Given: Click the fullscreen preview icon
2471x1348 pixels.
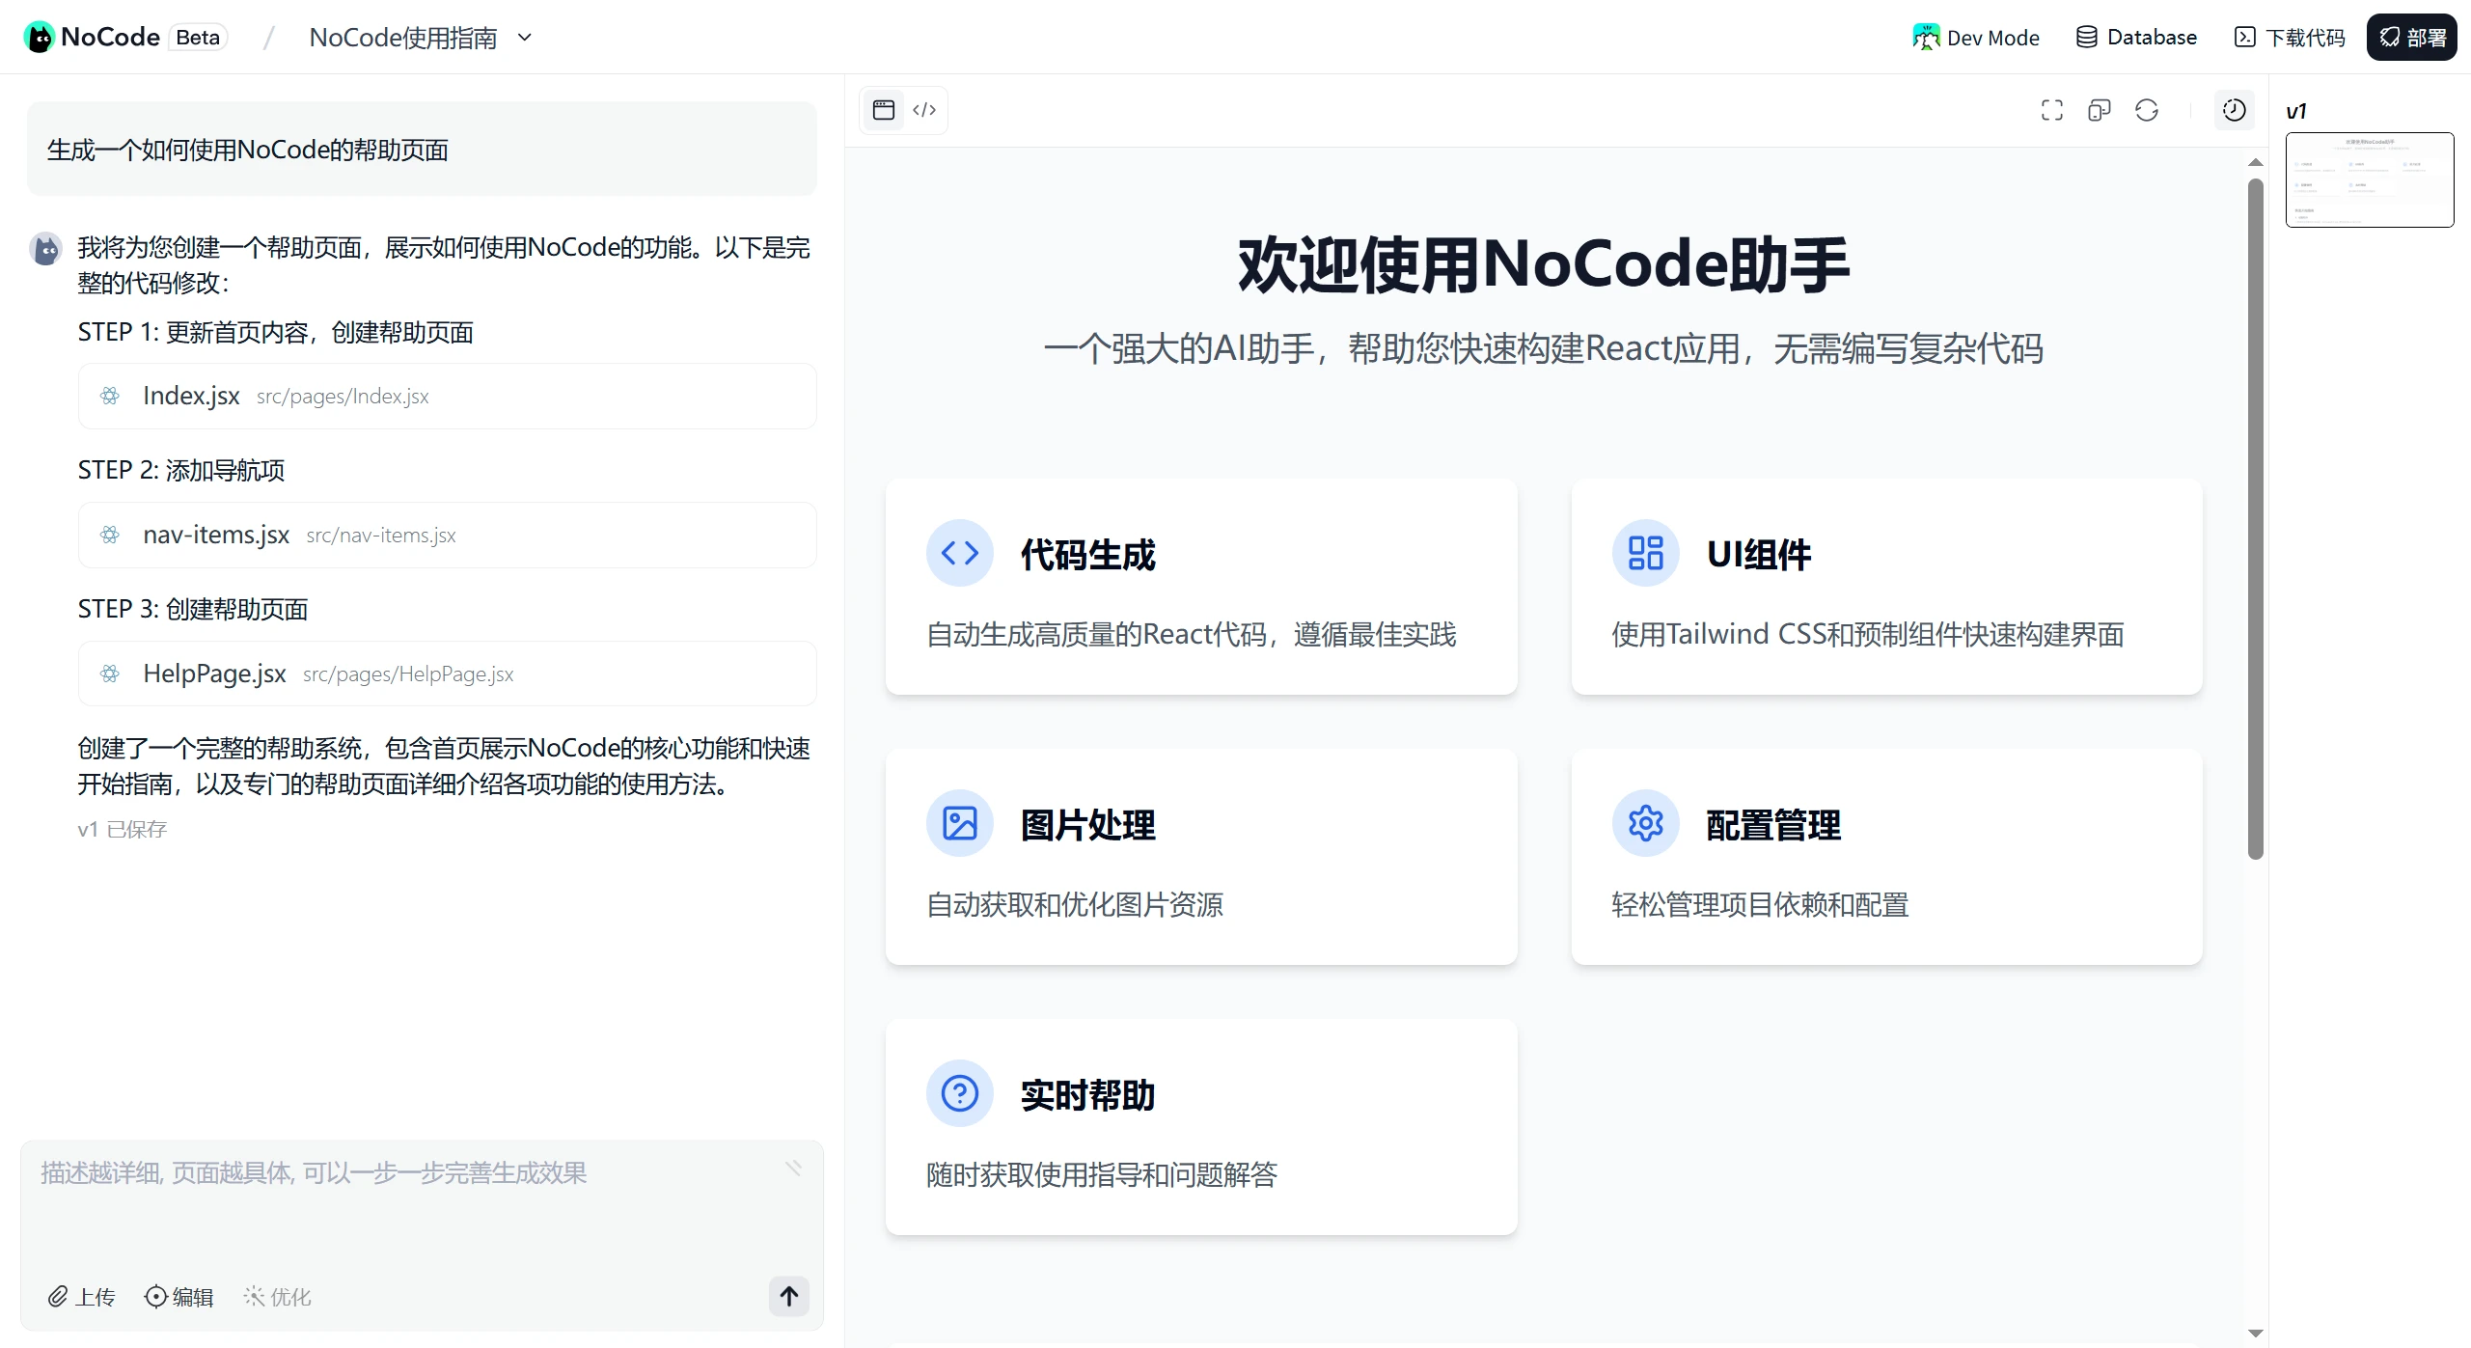Looking at the screenshot, I should 2051,110.
